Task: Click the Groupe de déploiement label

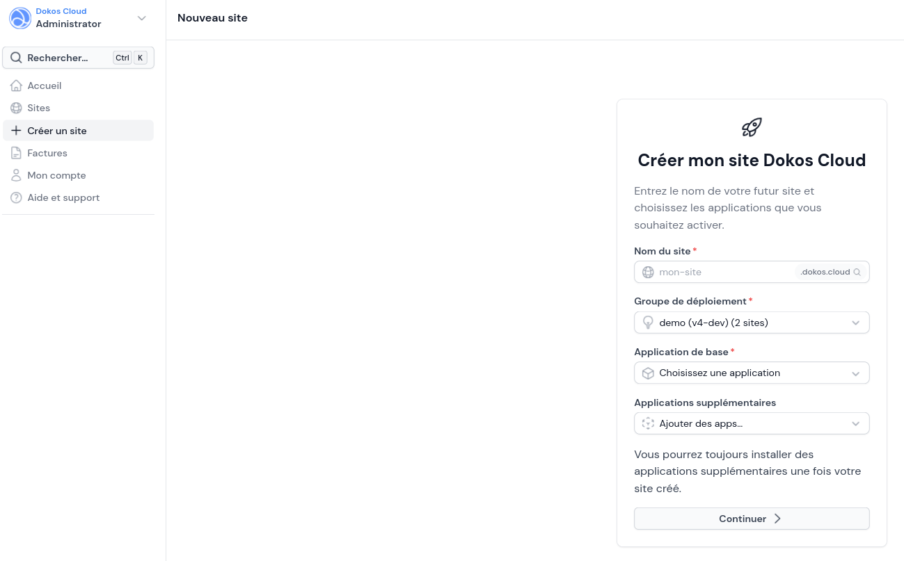Action: pyautogui.click(x=690, y=301)
